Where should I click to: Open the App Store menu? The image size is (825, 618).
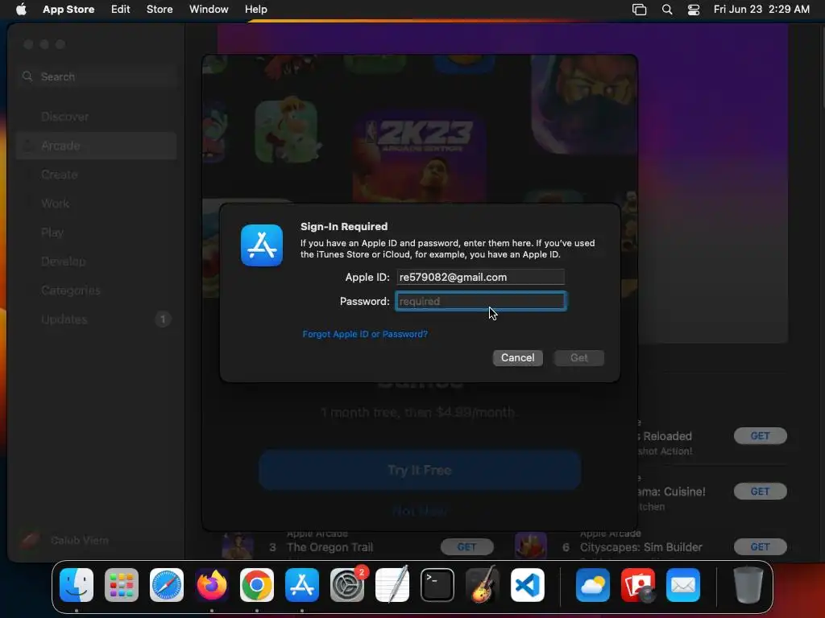(68, 9)
